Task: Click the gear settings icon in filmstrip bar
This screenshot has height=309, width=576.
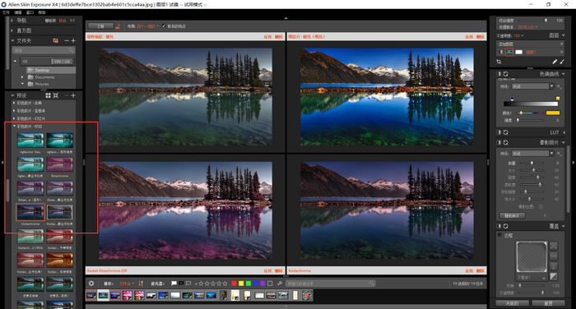Action: click(91, 284)
